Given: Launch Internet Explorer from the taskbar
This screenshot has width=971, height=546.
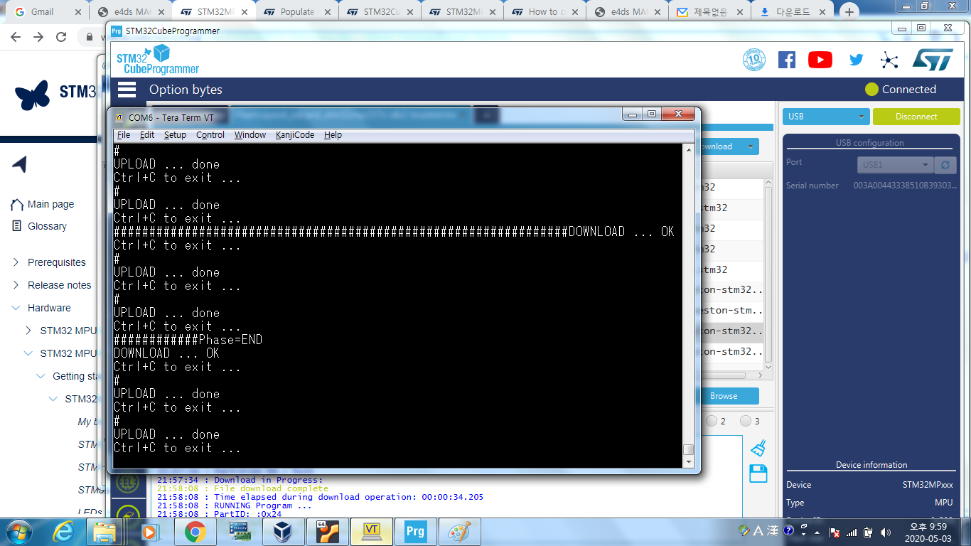Looking at the screenshot, I should [x=64, y=532].
